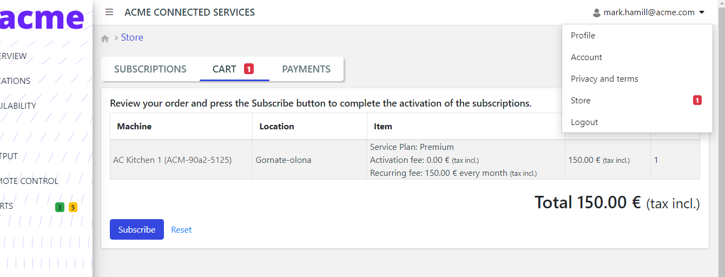Choose Profile from the user menu
The image size is (725, 277).
tap(583, 36)
